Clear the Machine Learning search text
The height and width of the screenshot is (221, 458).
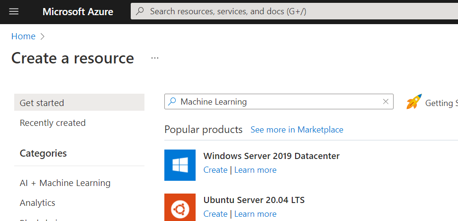point(386,101)
